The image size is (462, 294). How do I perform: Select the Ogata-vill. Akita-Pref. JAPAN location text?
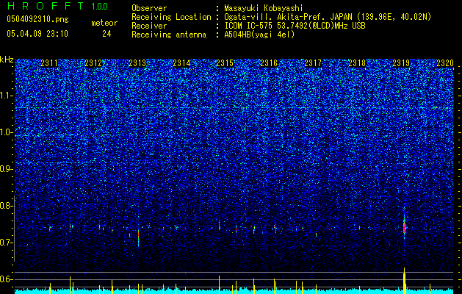pos(328,17)
